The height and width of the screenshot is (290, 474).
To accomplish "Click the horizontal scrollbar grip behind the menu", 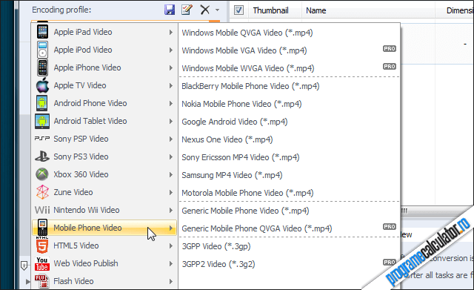I will (404, 211).
